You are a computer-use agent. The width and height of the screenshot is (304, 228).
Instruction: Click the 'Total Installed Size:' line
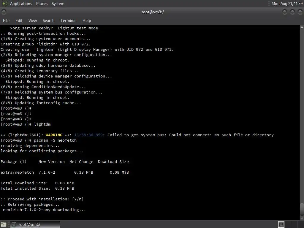[37, 189]
